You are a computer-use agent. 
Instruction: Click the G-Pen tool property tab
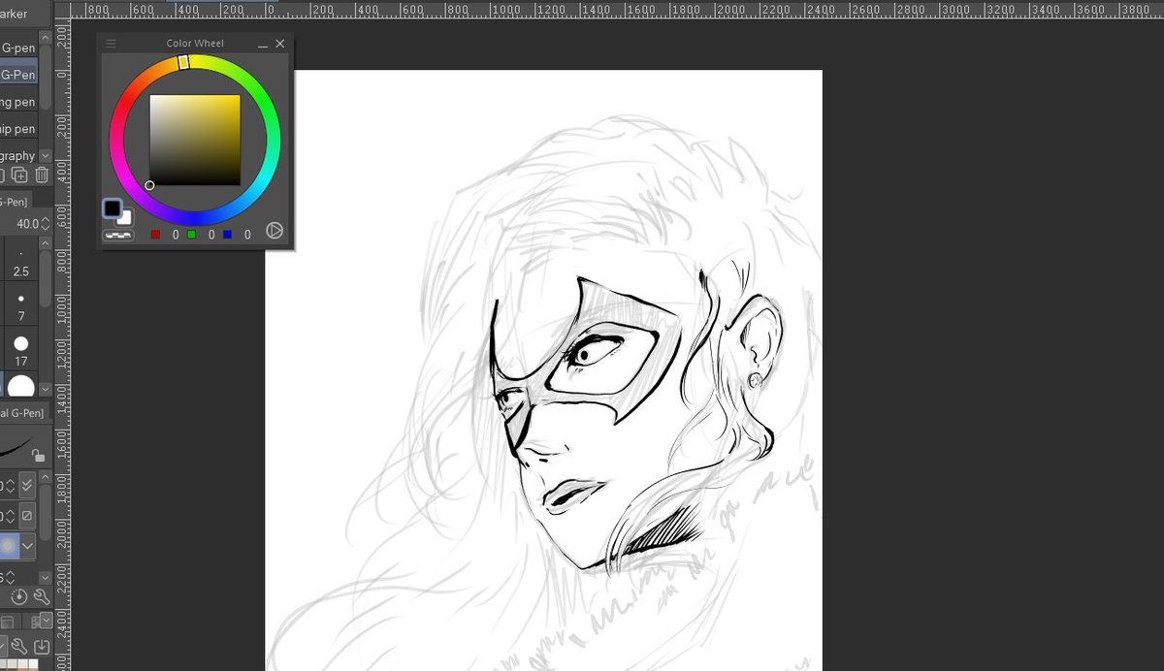coord(22,414)
